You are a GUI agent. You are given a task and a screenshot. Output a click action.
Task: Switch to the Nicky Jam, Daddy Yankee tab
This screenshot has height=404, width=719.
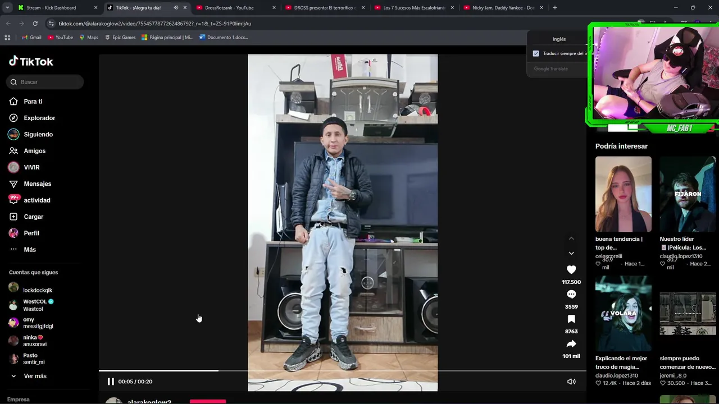[x=504, y=8]
